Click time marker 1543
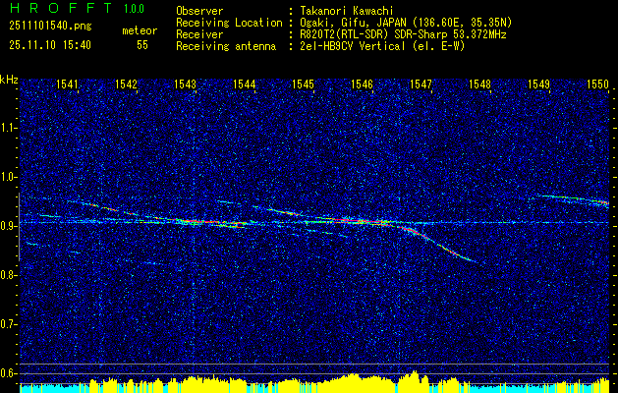This screenshot has width=618, height=393. coord(185,84)
